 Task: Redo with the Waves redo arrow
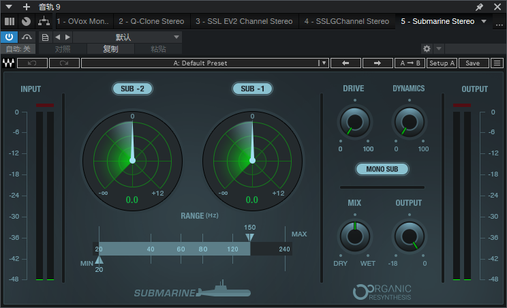[64, 63]
